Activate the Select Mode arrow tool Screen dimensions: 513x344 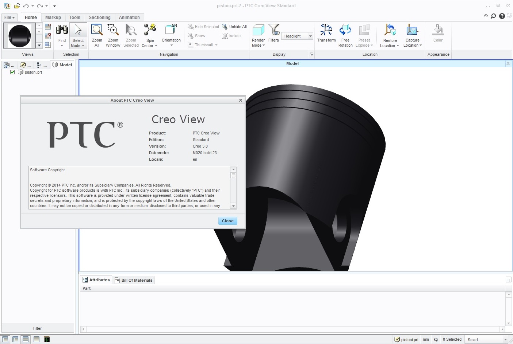(78, 36)
